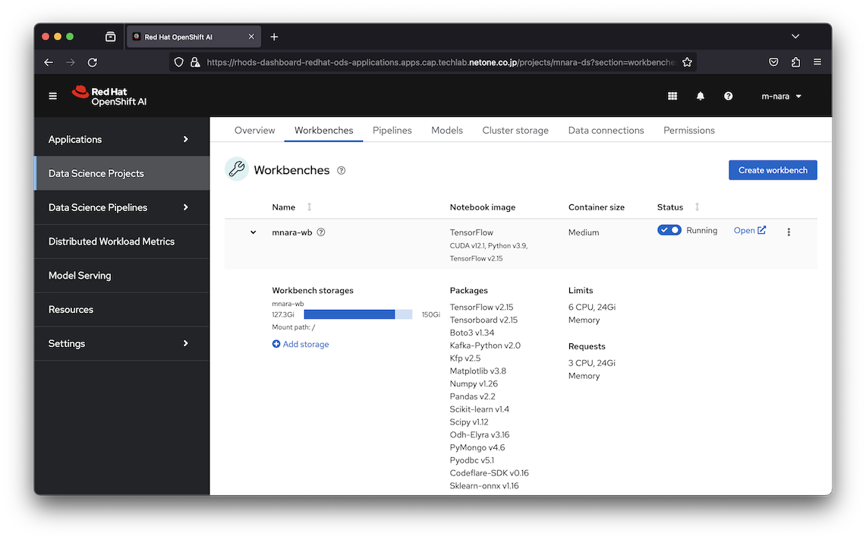Click the Medium container size cell
The height and width of the screenshot is (540, 866).
pos(584,232)
